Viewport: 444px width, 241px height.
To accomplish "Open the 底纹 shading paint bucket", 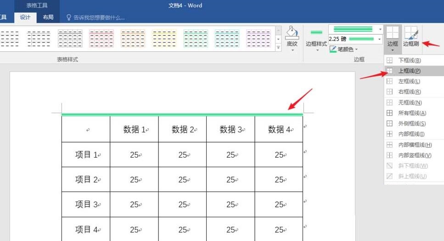I will 292,39.
